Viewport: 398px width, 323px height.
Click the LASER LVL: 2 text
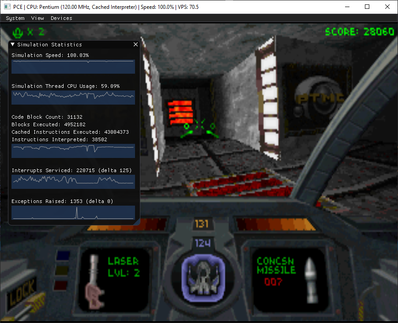pyautogui.click(x=124, y=267)
